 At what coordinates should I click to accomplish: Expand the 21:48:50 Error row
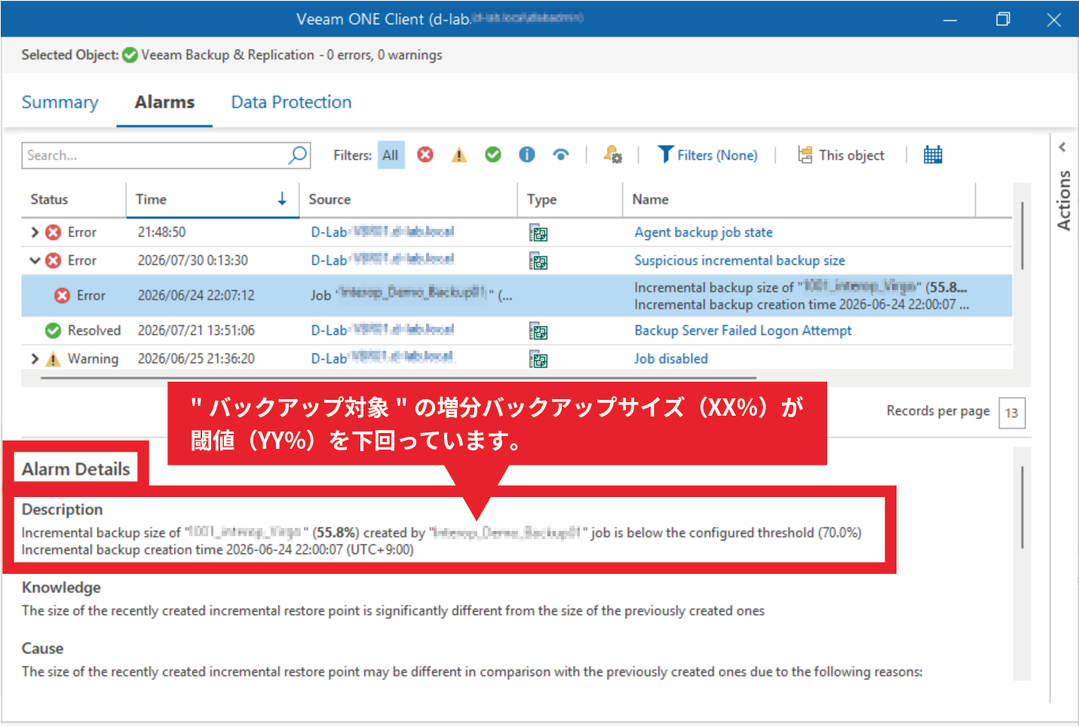35,233
